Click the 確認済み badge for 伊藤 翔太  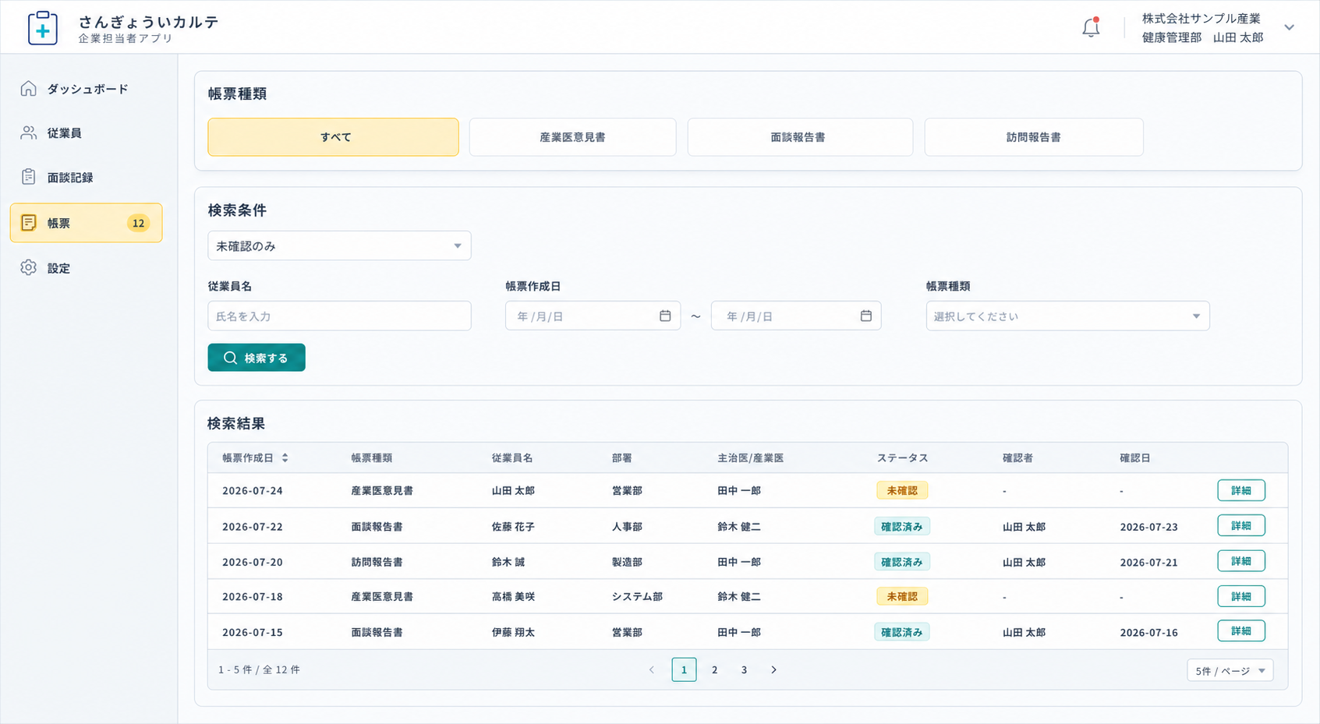pos(902,632)
